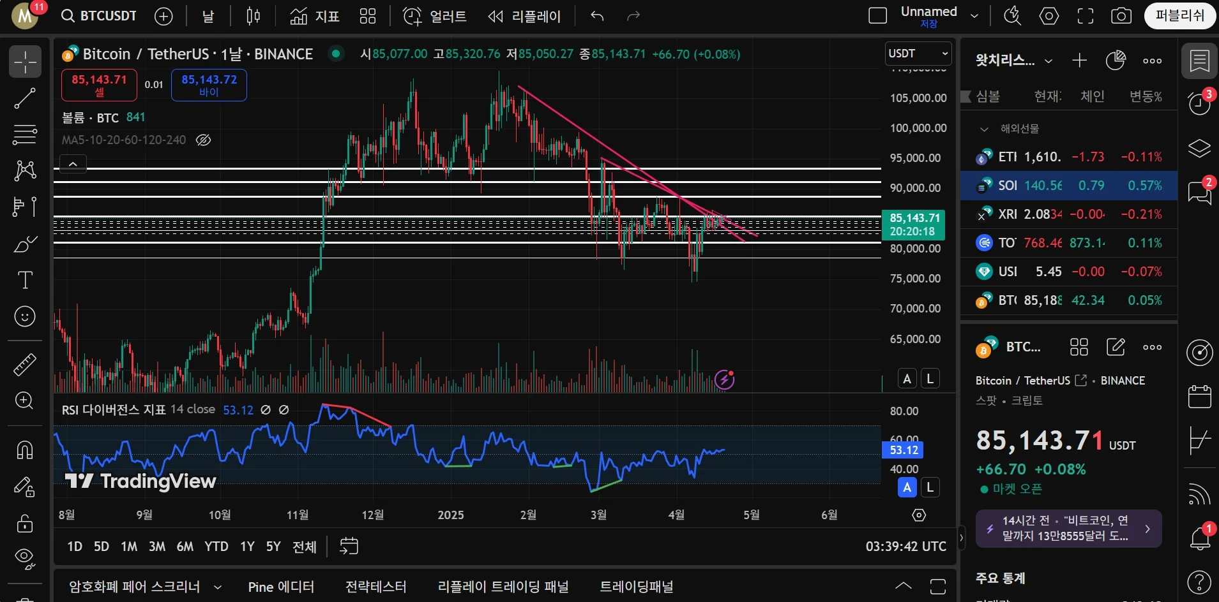Open the watchlist advanced view chart icon
1219x602 pixels.
pos(1116,61)
